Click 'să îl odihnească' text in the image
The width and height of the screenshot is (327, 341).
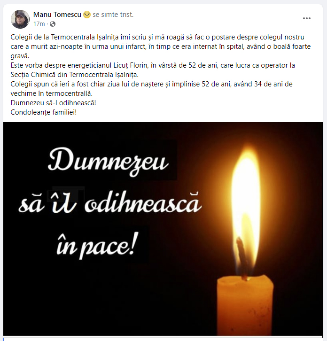pyautogui.click(x=110, y=203)
